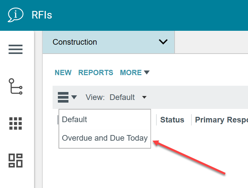Click NEW to create an RFI
The width and height of the screenshot is (248, 188).
(x=63, y=72)
